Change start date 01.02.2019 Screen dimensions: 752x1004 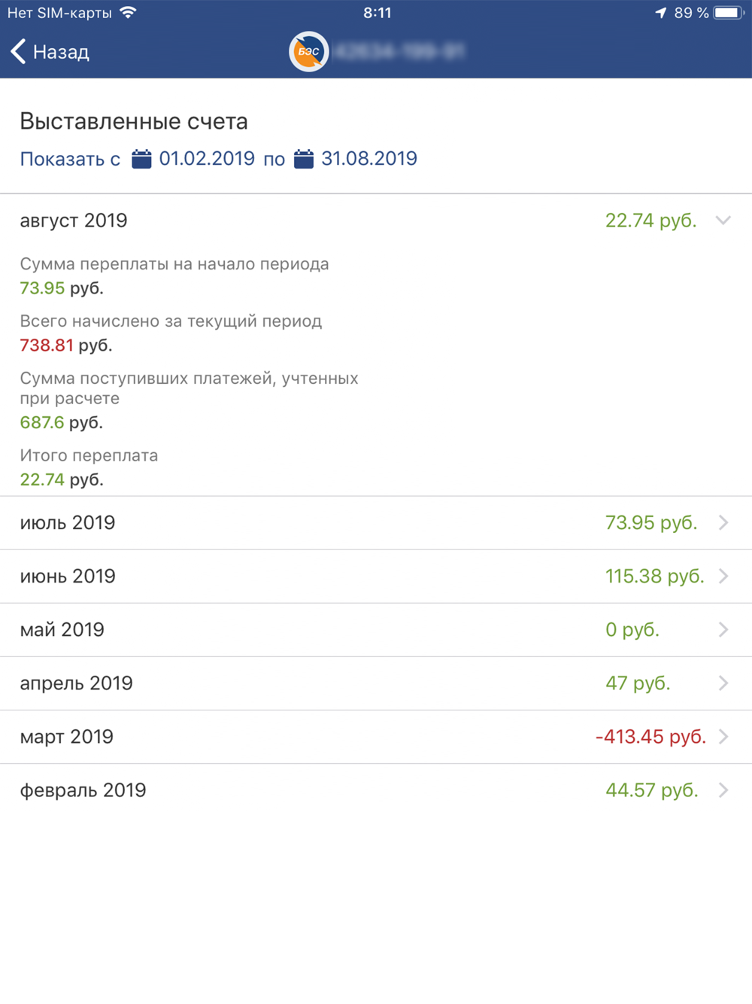click(207, 159)
